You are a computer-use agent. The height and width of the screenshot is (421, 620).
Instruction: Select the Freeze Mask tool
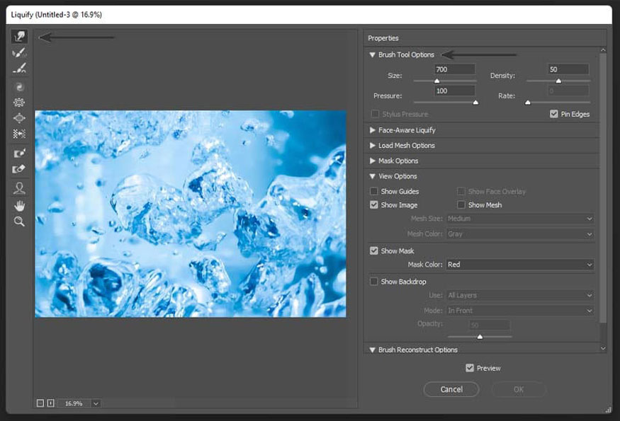click(x=19, y=154)
